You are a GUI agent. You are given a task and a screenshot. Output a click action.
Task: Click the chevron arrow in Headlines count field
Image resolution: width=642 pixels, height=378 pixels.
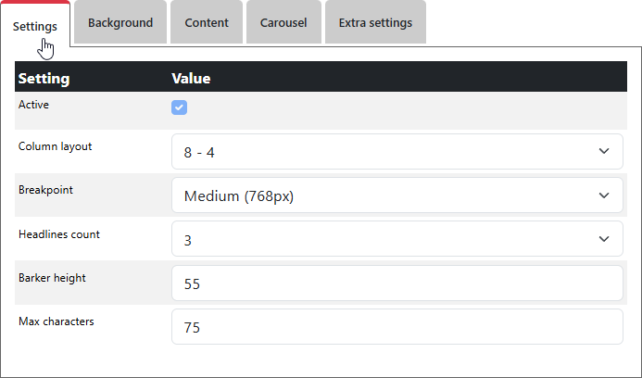pos(604,239)
